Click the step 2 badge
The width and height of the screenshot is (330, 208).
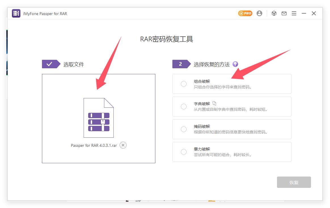pos(181,64)
